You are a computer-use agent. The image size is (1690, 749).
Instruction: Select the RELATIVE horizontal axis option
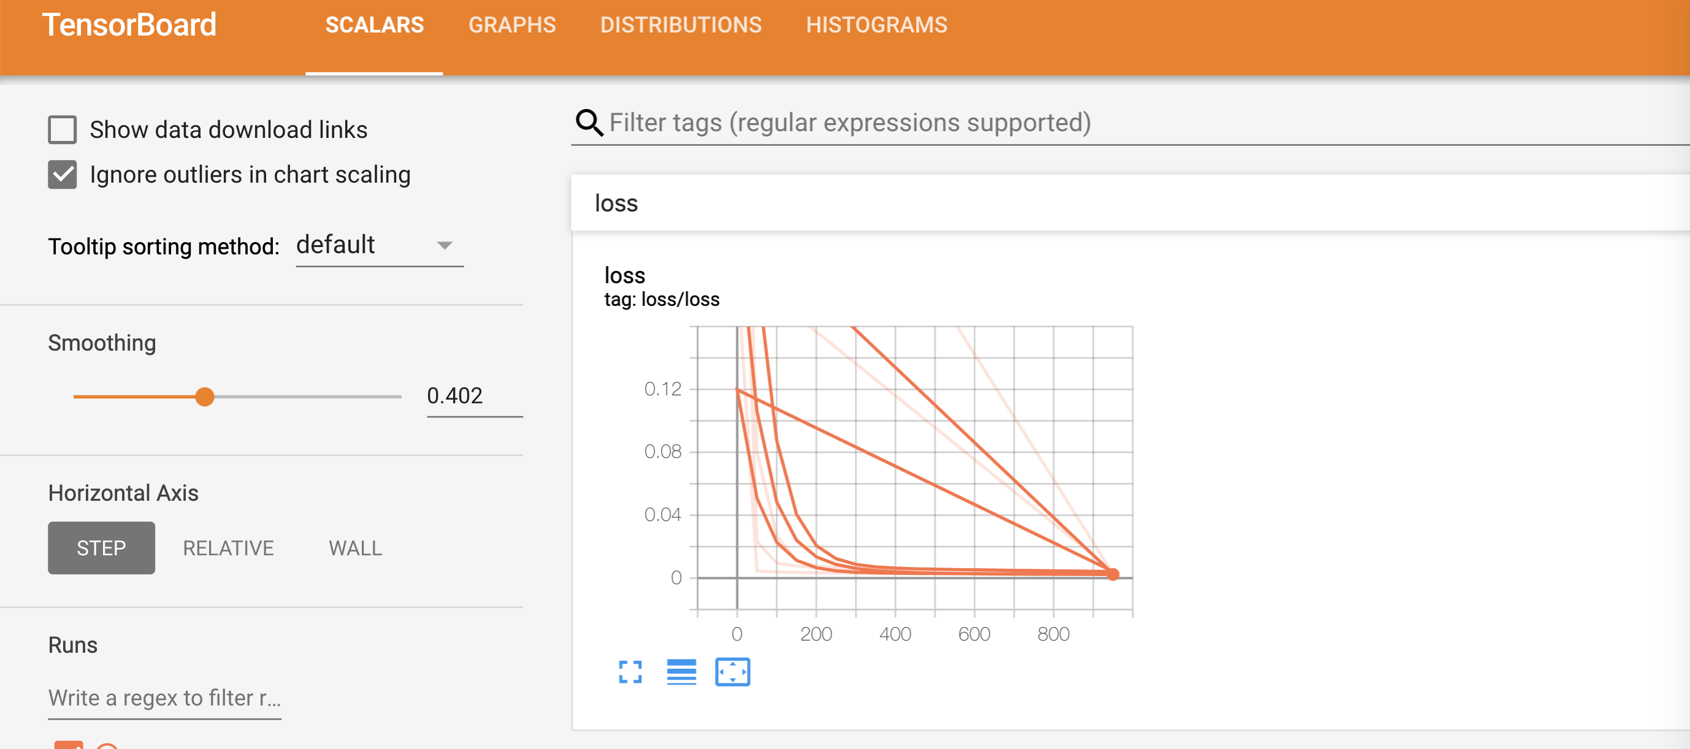(227, 547)
